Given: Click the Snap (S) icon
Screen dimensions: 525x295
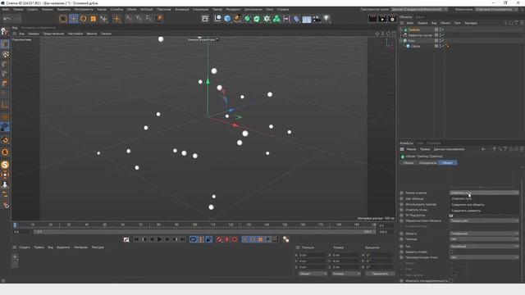Looking at the screenshot, I should (x=5, y=165).
